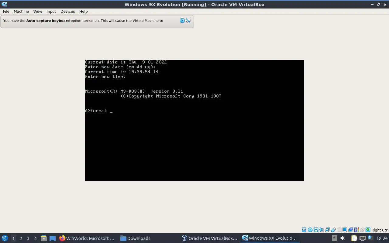Switch to workspace 4
The image size is (389, 243).
pyautogui.click(x=35, y=238)
